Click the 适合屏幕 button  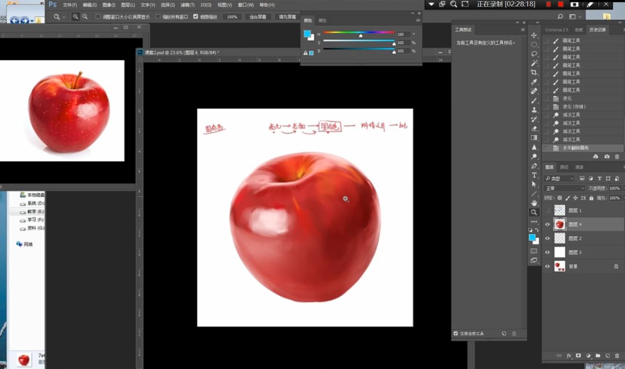pos(258,17)
